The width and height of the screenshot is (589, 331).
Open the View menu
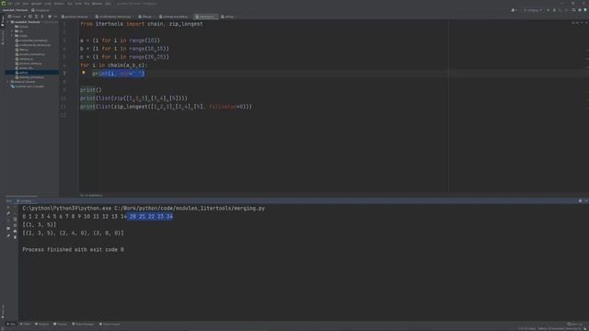26,4
